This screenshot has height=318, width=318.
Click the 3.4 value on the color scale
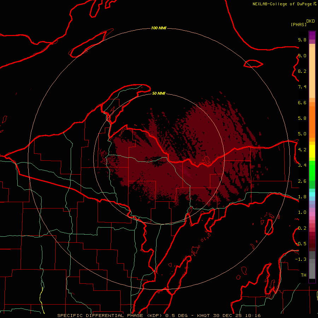tap(302, 165)
